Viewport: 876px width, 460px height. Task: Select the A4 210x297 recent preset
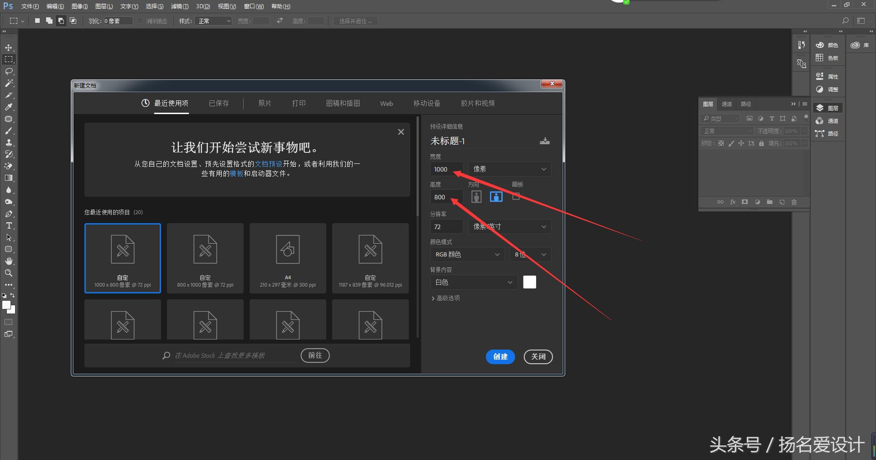(287, 258)
